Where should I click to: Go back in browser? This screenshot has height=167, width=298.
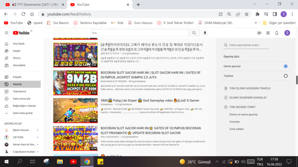tap(6, 14)
